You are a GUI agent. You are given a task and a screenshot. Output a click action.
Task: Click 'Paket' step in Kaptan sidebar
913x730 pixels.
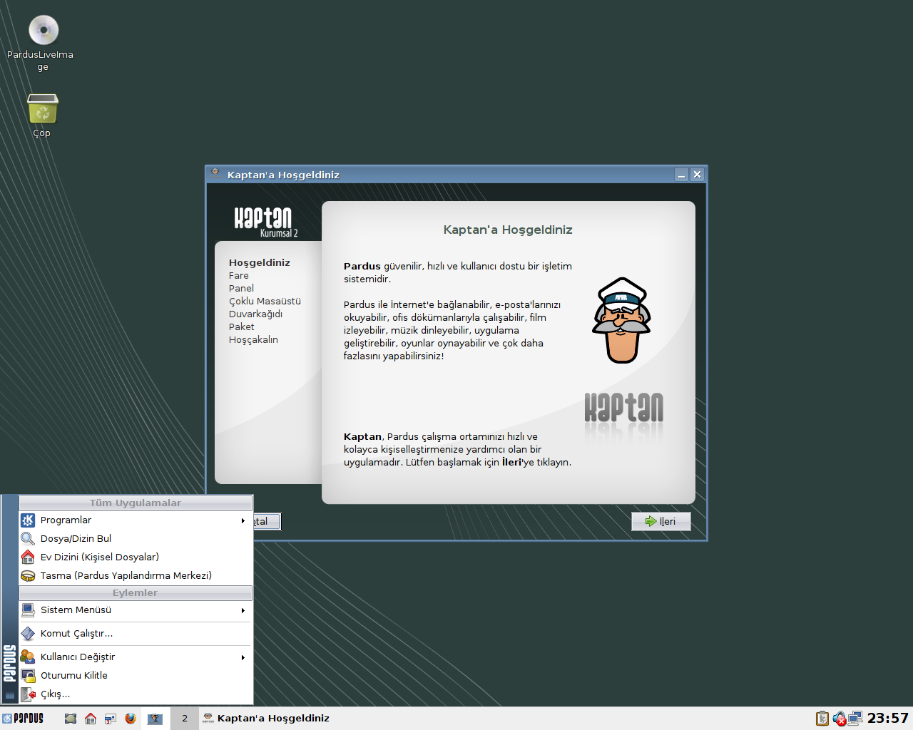coord(241,327)
